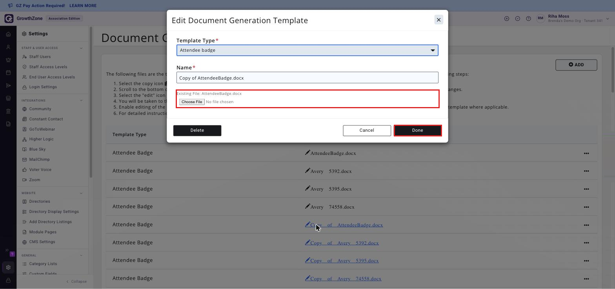Open the calendar events icon in rail
Viewport: 615px width, 289px height.
click(8, 73)
